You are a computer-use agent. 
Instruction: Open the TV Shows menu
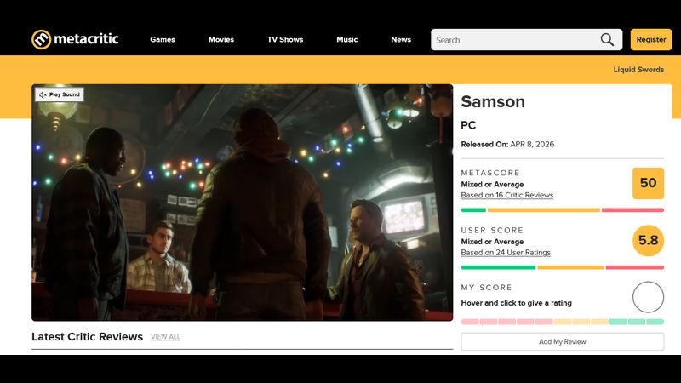(285, 39)
